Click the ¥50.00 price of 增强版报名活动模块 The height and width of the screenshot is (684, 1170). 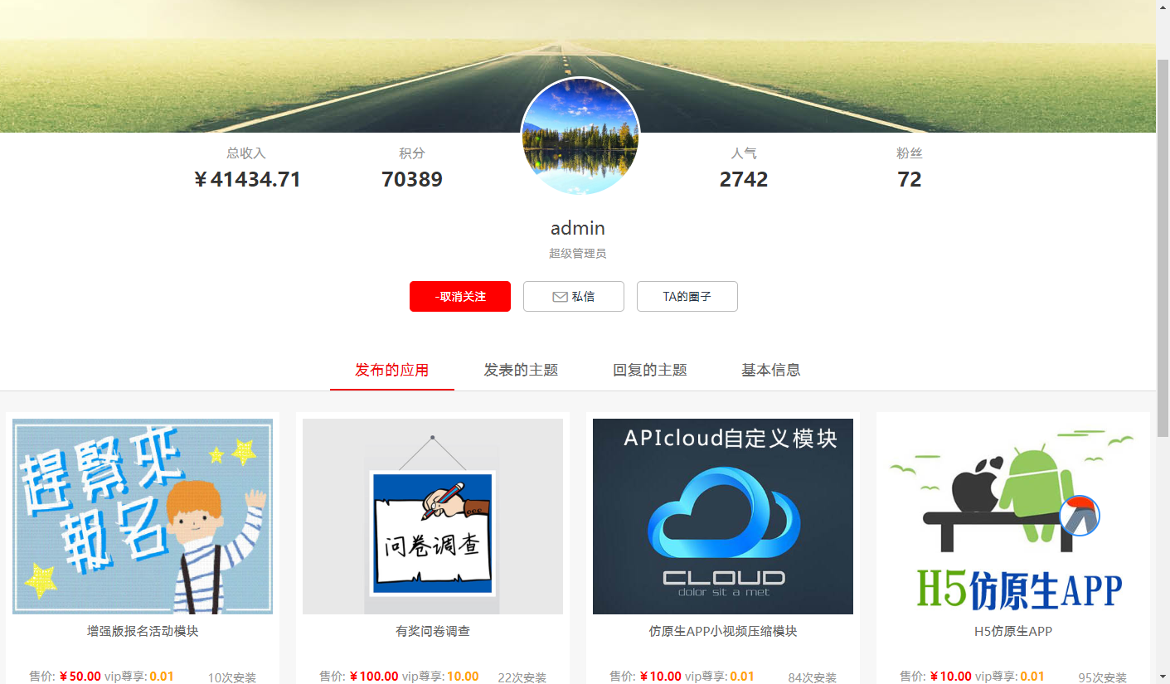[80, 677]
